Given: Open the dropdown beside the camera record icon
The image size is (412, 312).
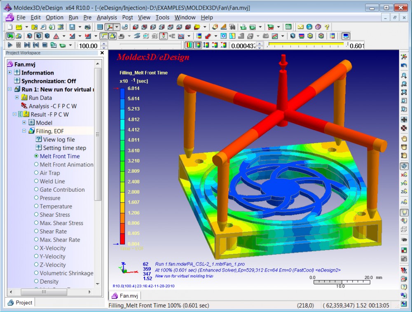Looking at the screenshot, I should point(70,45).
